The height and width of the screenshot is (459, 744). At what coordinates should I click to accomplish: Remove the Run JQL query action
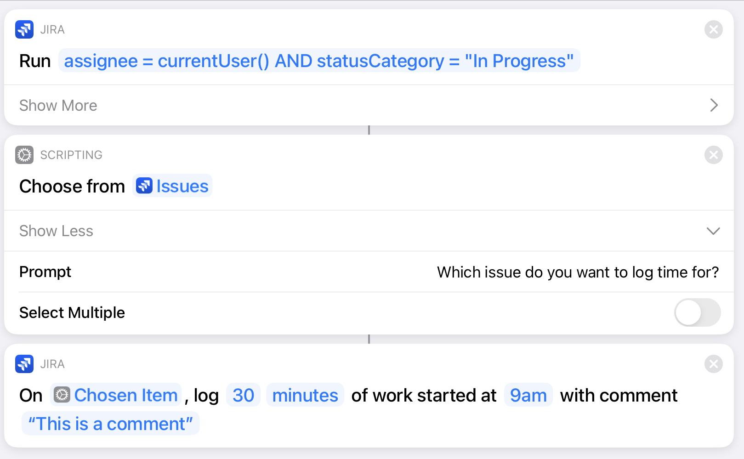(x=713, y=29)
